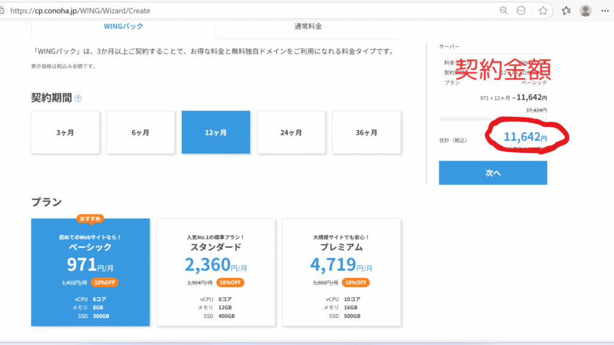The width and height of the screenshot is (614, 345).
Task: Bookmark this page with the star icon
Action: pyautogui.click(x=543, y=11)
